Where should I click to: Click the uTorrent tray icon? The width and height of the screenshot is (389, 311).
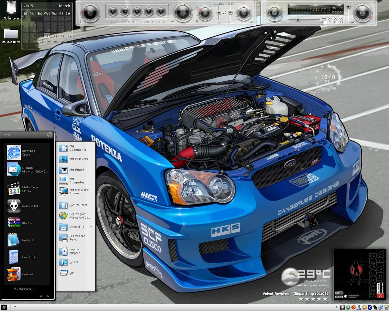point(348,307)
